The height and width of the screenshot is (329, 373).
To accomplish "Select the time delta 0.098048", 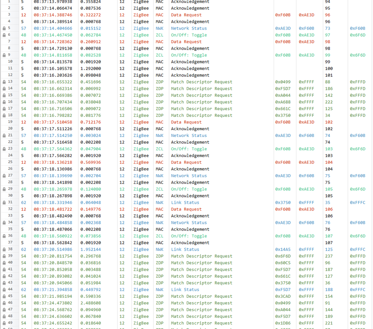I will click(x=91, y=75).
